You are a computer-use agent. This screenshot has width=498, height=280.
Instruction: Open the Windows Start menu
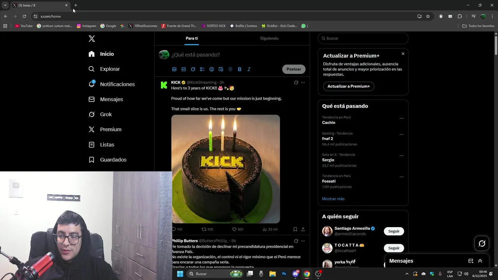(x=180, y=274)
